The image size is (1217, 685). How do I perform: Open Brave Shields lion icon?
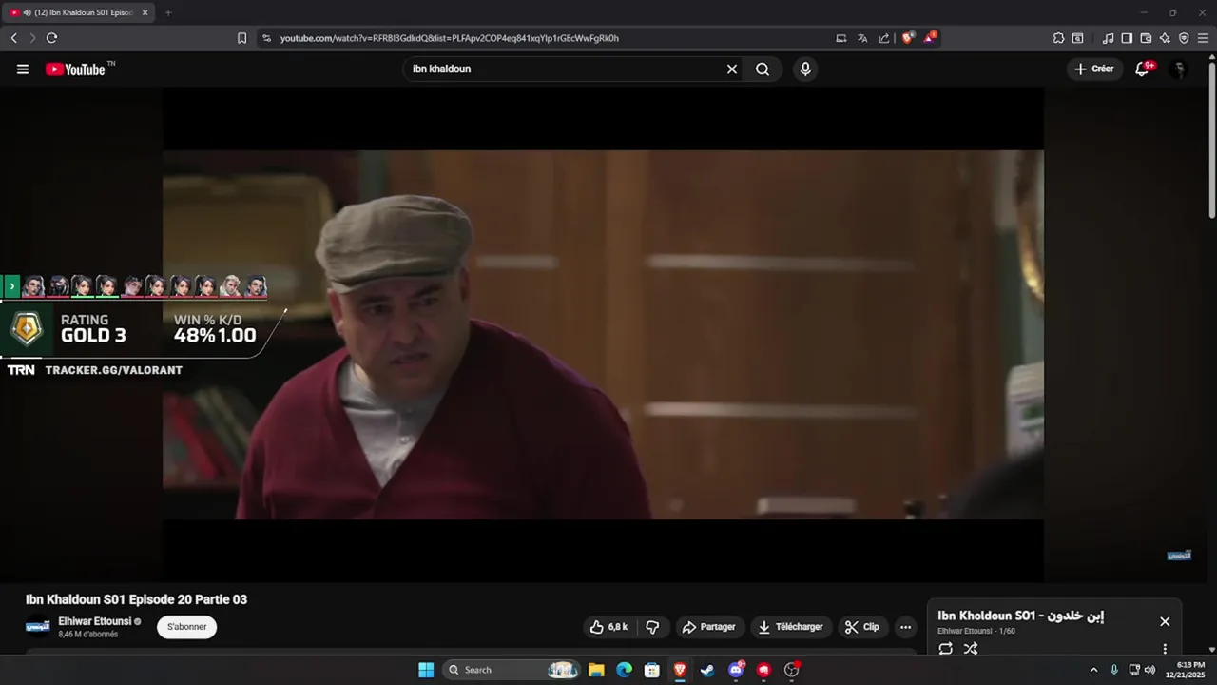tap(908, 38)
